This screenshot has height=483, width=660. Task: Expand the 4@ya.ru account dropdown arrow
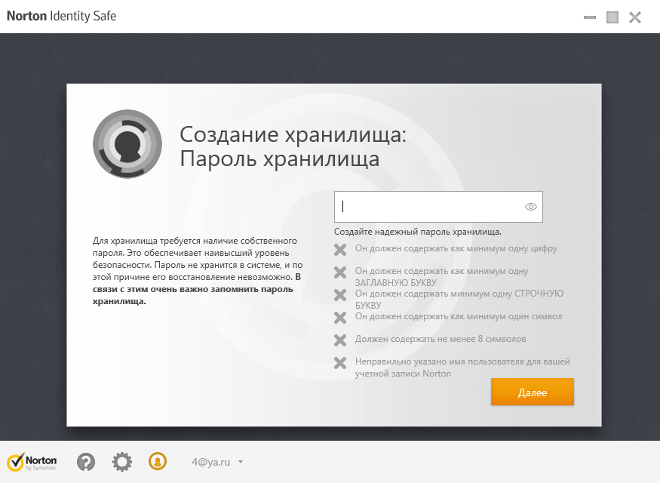point(241,462)
